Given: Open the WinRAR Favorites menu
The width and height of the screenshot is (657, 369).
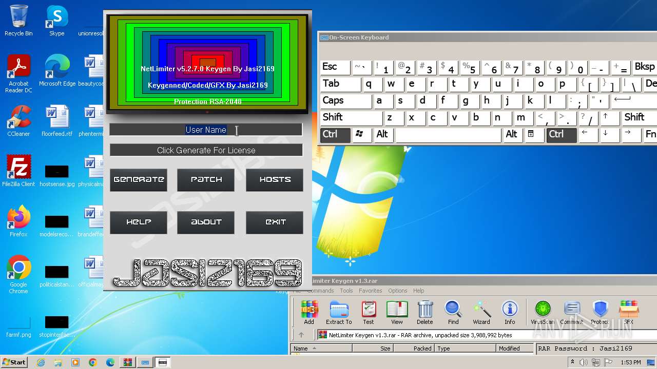Looking at the screenshot, I should tap(371, 291).
